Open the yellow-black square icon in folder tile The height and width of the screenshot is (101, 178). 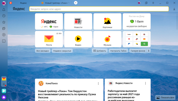137,44
